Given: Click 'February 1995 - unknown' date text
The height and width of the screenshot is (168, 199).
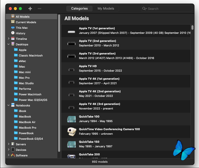Looking at the screenshot, I should 96,134.
